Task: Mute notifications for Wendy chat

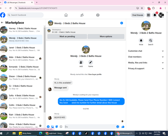Action: coord(141,40)
